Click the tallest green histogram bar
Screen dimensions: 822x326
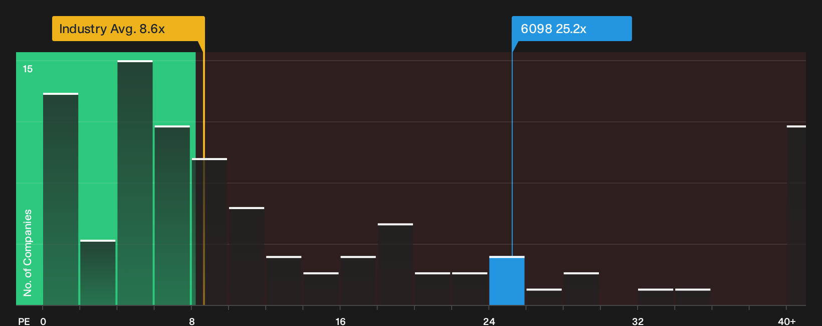pos(135,183)
